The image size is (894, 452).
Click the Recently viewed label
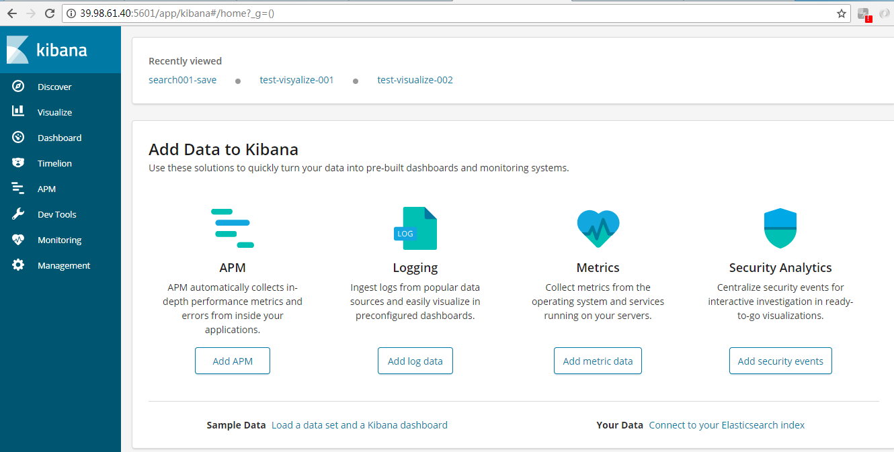(x=185, y=61)
